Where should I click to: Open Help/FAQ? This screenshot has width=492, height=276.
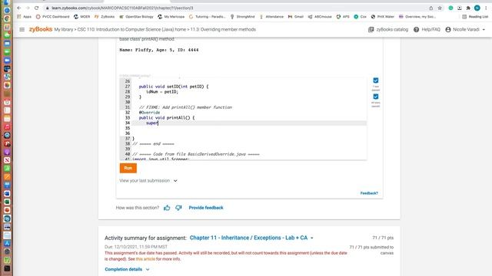coord(427,29)
